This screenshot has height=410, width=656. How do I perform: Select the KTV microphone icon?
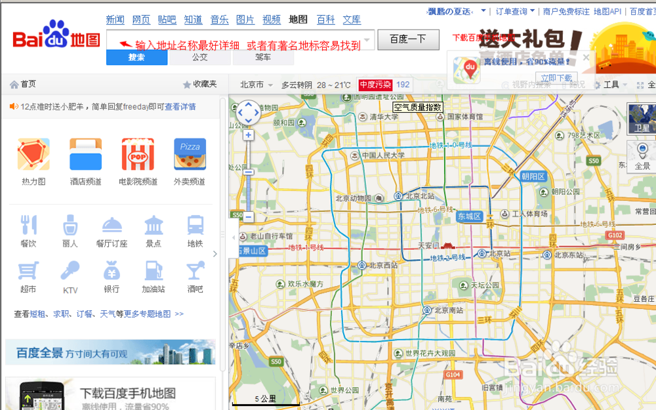click(70, 271)
